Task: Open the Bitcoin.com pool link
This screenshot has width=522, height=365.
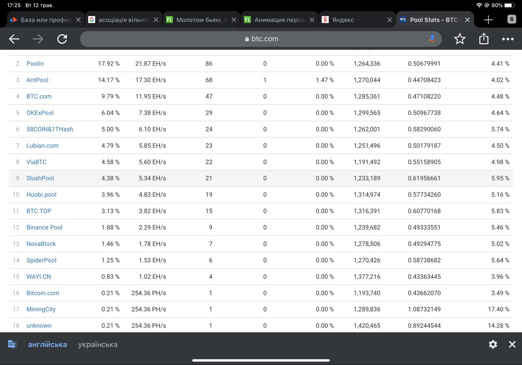Action: click(43, 293)
